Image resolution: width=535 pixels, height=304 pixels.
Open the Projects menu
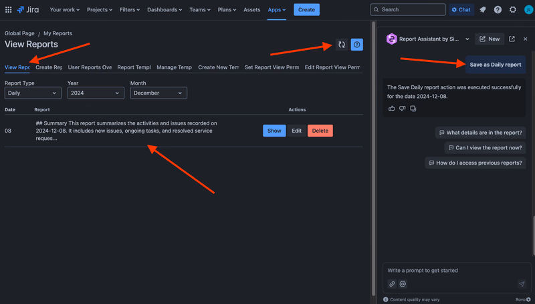[x=99, y=10]
